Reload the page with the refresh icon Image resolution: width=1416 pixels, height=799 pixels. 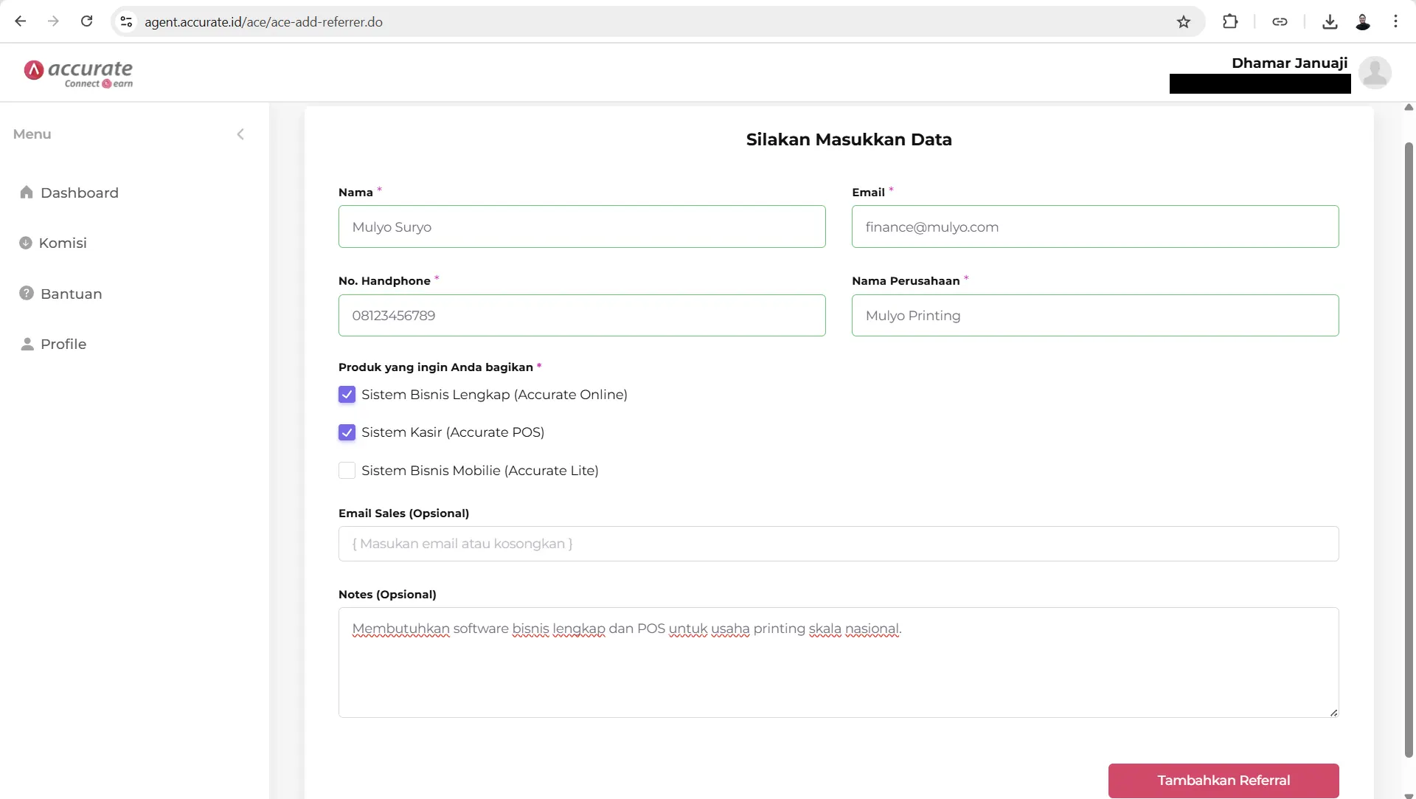pos(86,21)
